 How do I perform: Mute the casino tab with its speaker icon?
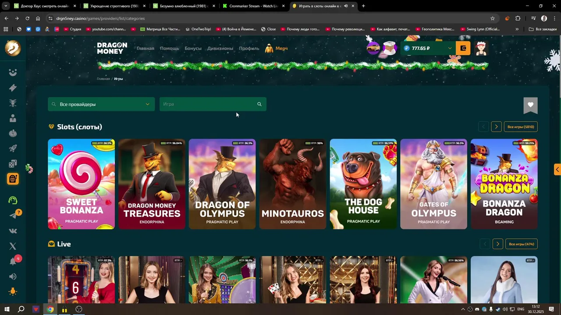coord(346,6)
